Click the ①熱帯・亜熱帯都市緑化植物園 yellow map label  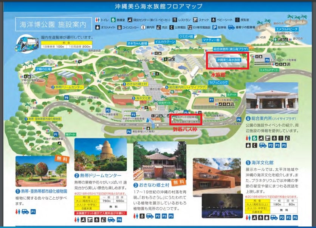43,119
